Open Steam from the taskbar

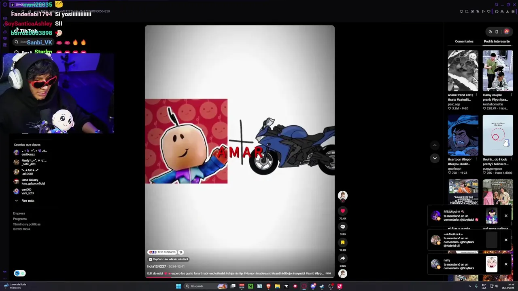click(321, 286)
